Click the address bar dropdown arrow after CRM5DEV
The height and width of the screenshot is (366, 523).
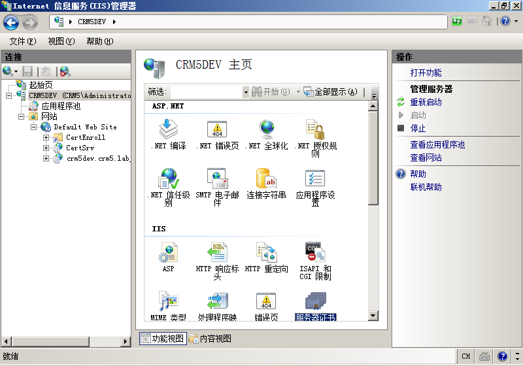tap(114, 22)
